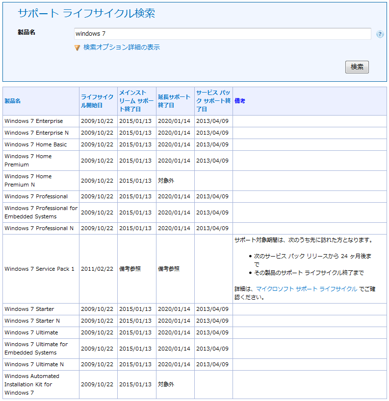The image size is (389, 401).
Task: Open the マイクロソフト サポート ライフサイクル link
Action: (x=307, y=289)
